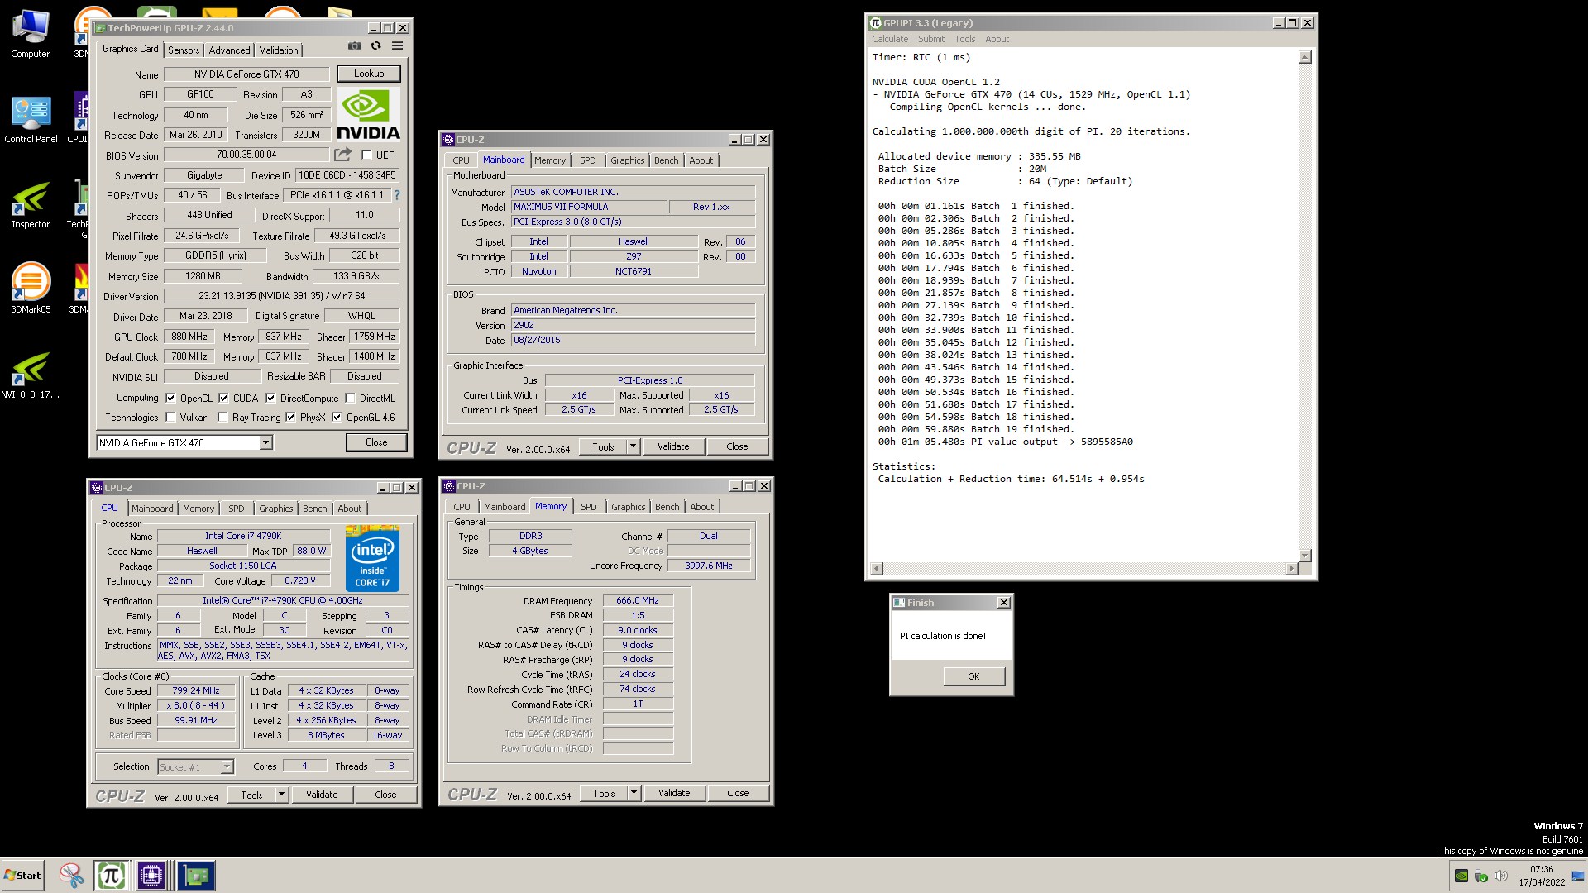Open Tools dropdown arrow in CPU-Z processor window
This screenshot has height=893, width=1588.
point(281,795)
